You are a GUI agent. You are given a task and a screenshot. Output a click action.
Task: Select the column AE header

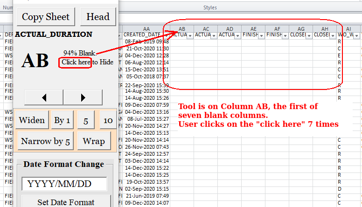pyautogui.click(x=253, y=28)
